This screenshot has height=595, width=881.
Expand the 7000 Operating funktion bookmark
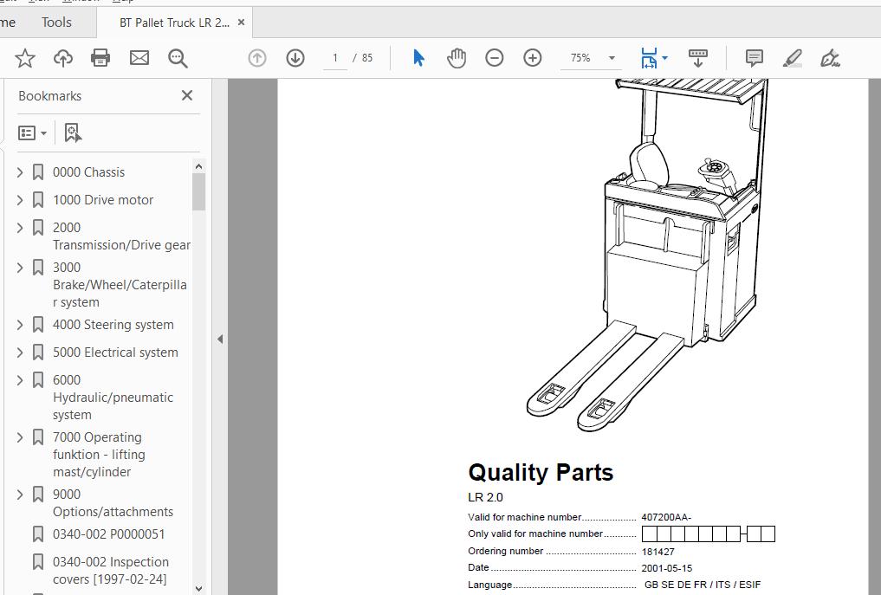click(x=20, y=437)
